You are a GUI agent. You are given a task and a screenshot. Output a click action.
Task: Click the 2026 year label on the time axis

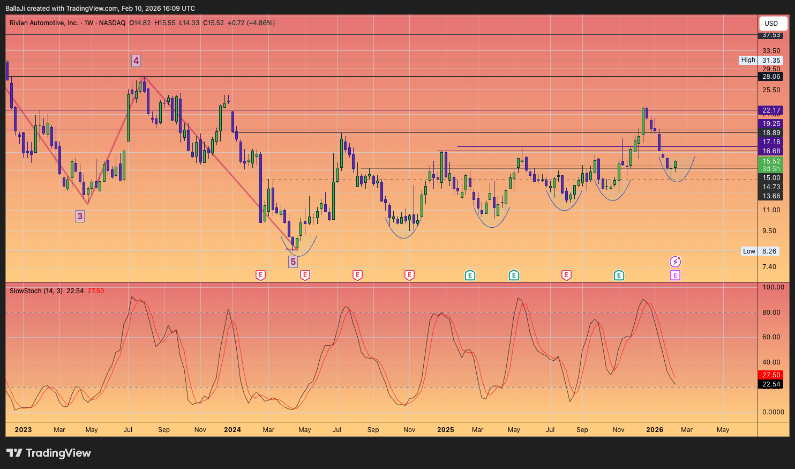[655, 430]
